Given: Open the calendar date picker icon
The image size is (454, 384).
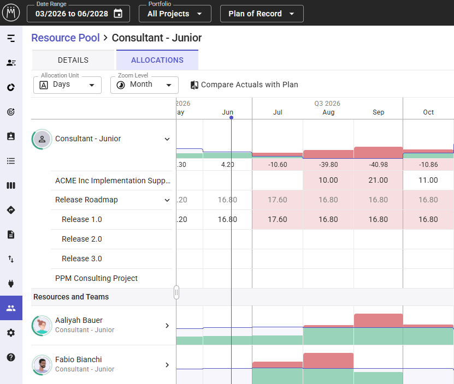Looking at the screenshot, I should tap(118, 14).
